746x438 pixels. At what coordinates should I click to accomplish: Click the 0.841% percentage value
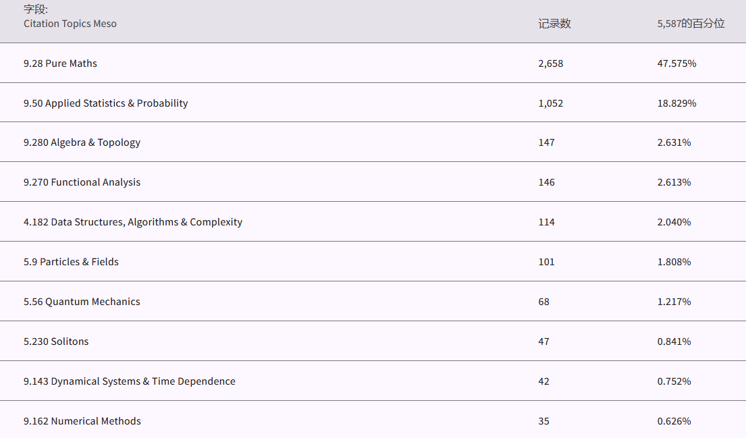pos(674,341)
